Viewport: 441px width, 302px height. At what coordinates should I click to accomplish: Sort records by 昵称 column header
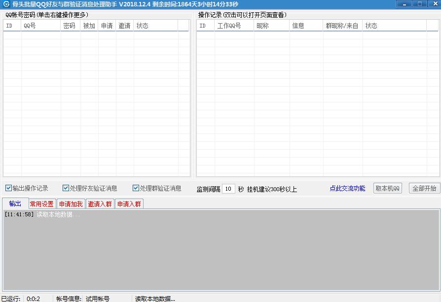click(271, 26)
